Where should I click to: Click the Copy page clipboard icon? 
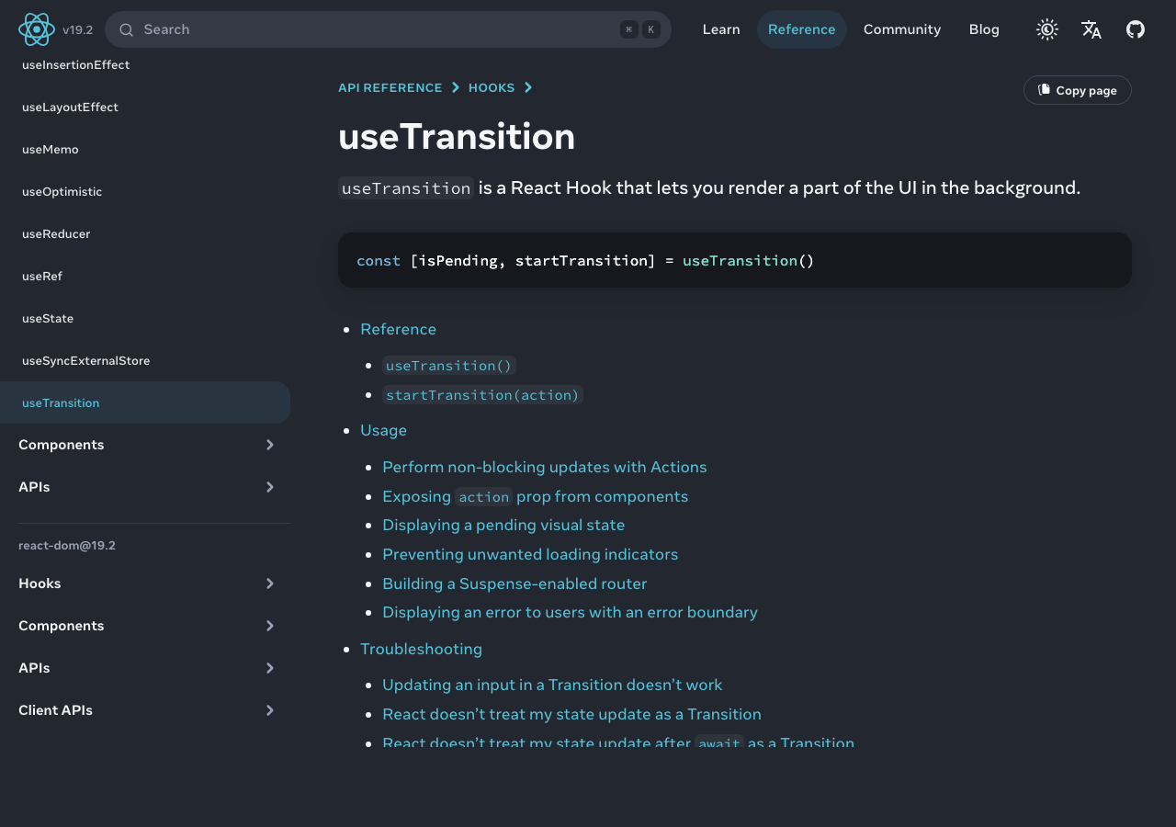pos(1044,89)
